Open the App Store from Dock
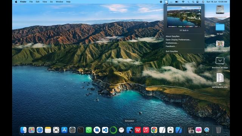Viewport: 242px width, 136px height. 64,130
